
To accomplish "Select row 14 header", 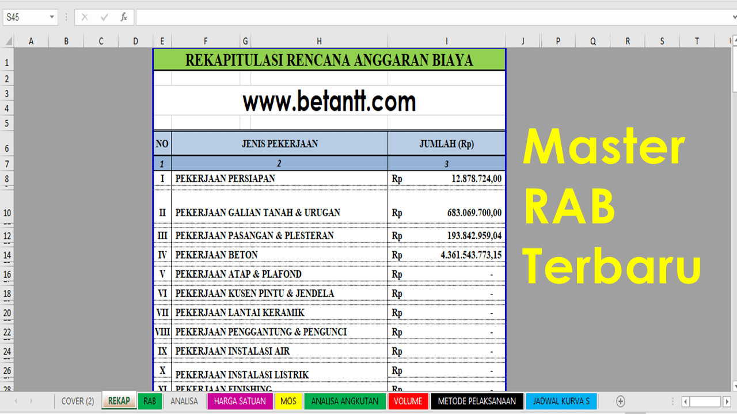I will pyautogui.click(x=7, y=255).
